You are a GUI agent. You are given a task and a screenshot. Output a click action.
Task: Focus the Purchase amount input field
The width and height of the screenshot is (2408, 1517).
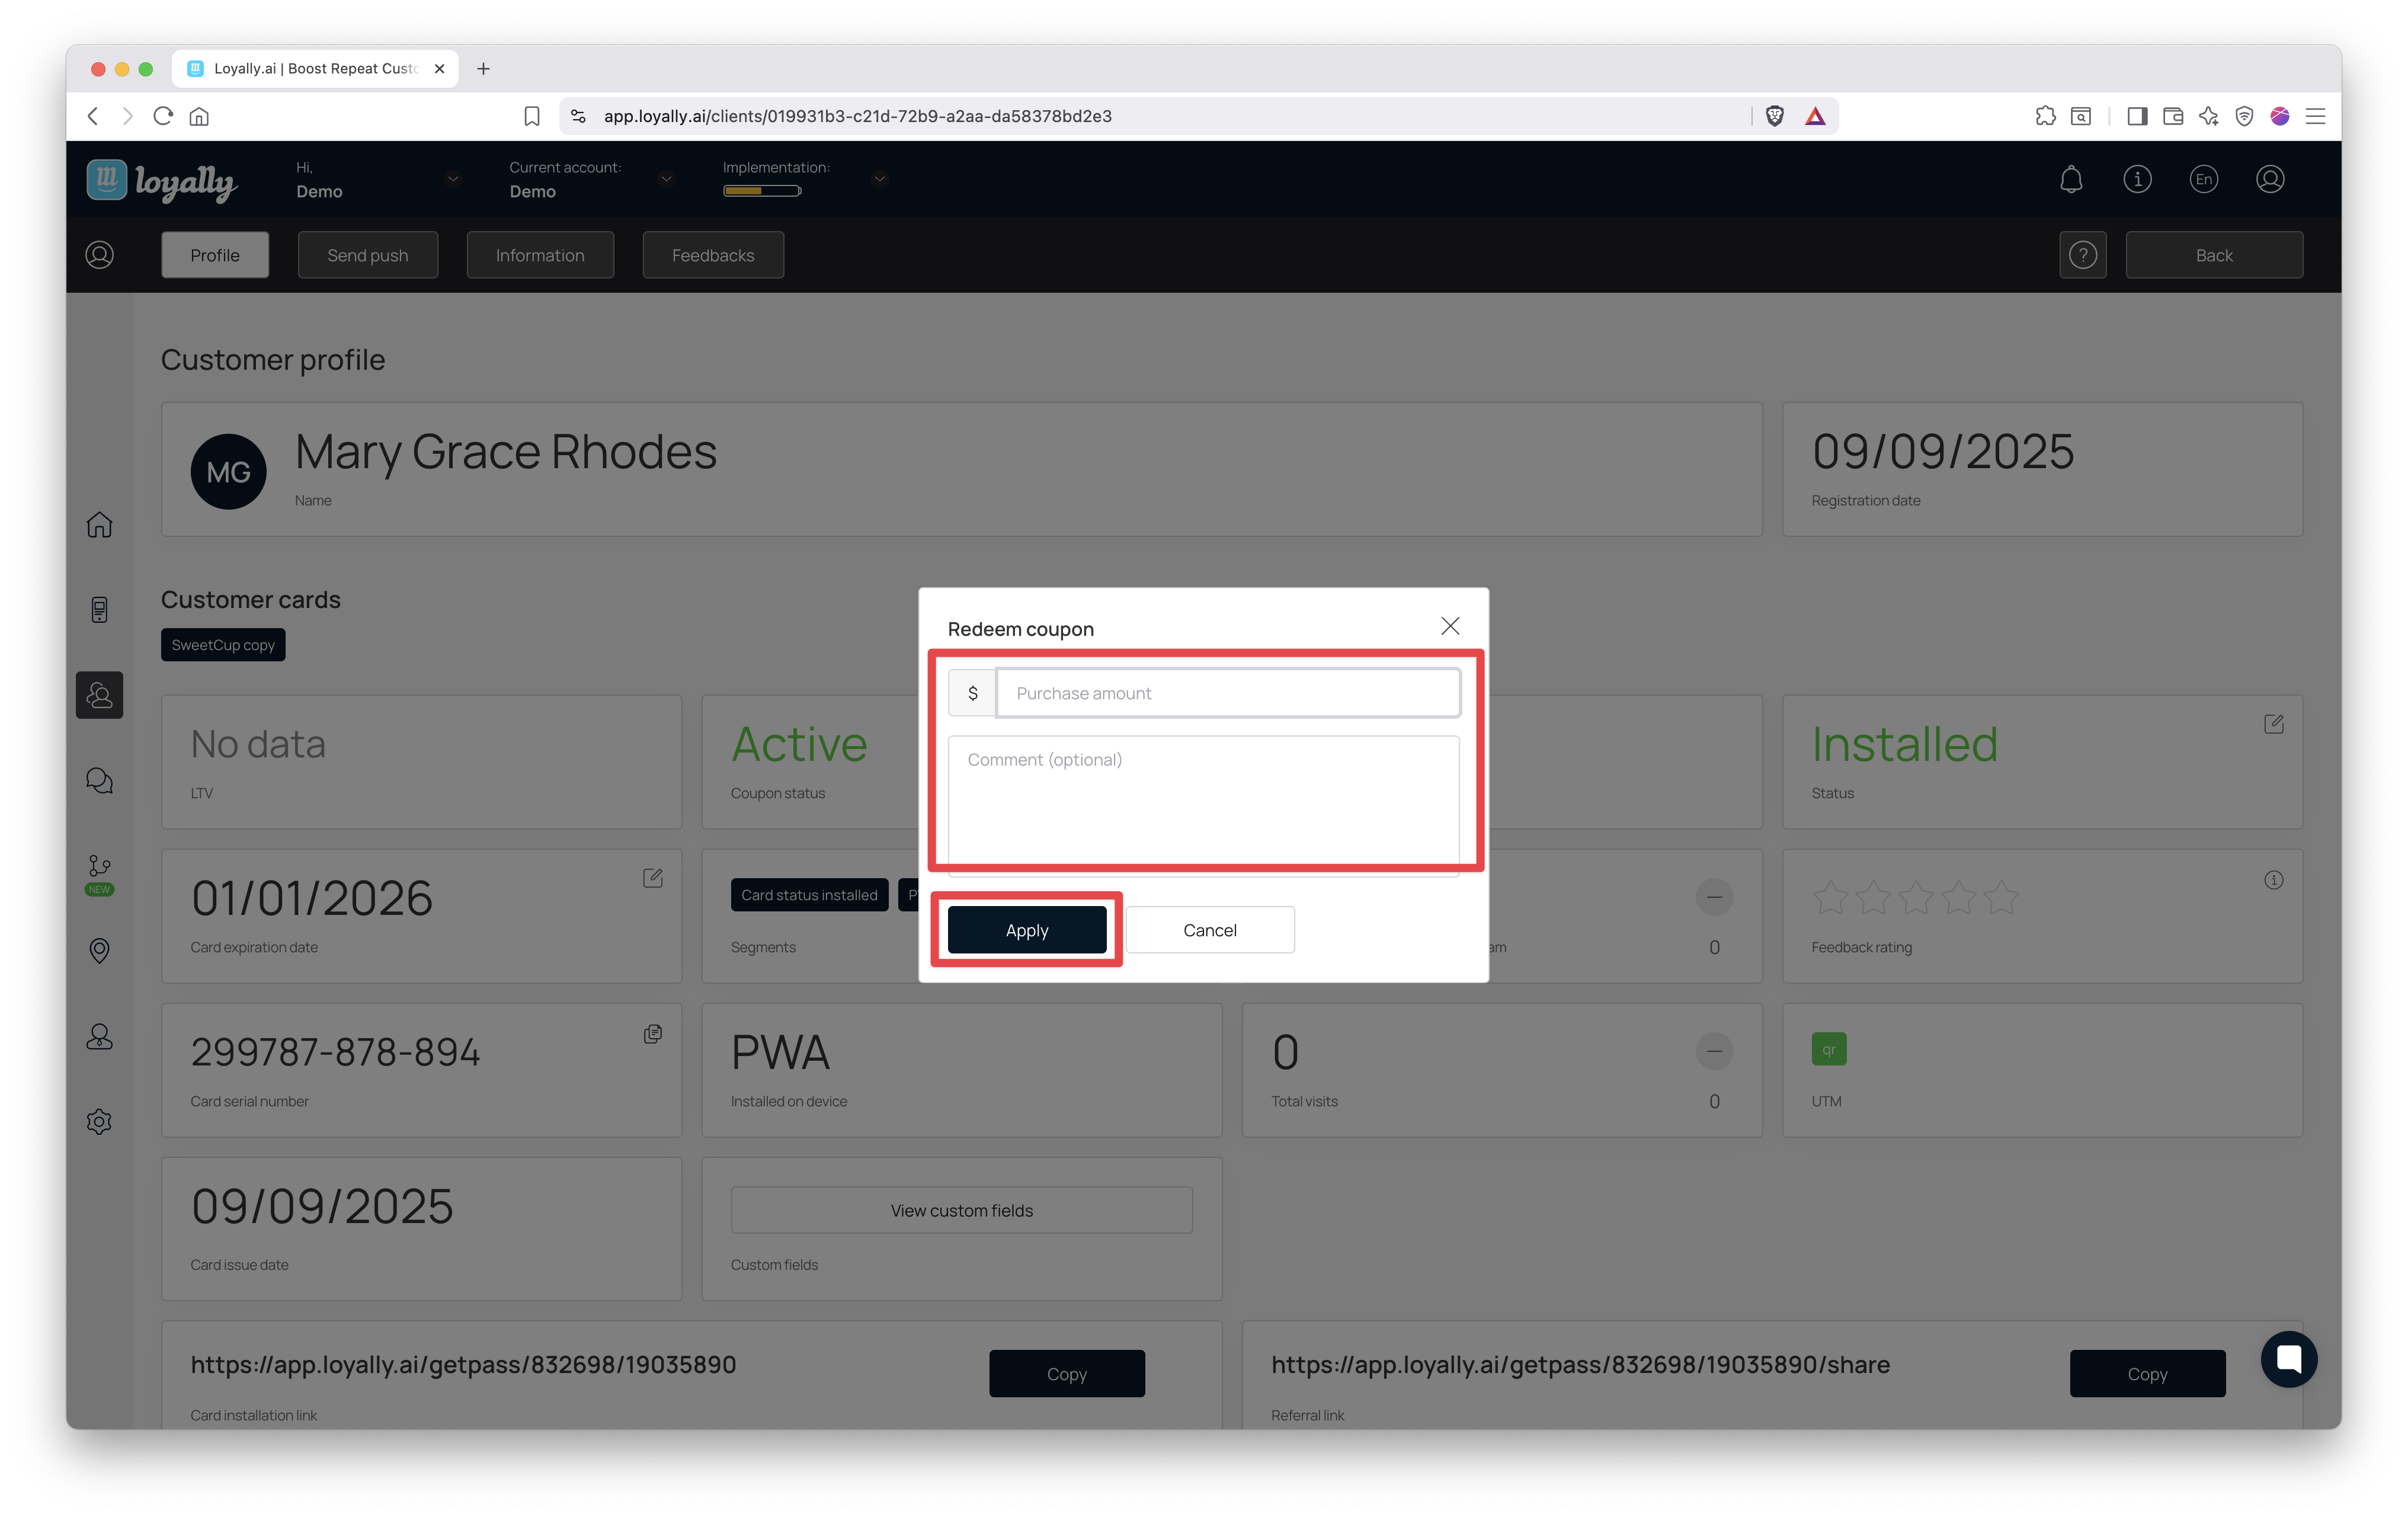click(x=1227, y=693)
